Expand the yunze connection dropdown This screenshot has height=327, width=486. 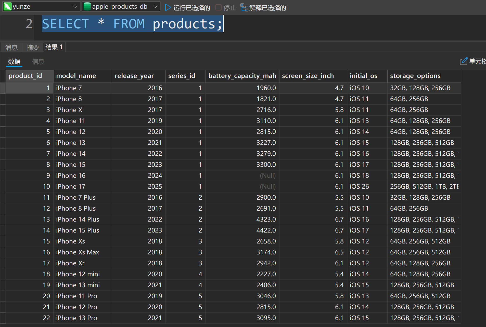point(75,7)
